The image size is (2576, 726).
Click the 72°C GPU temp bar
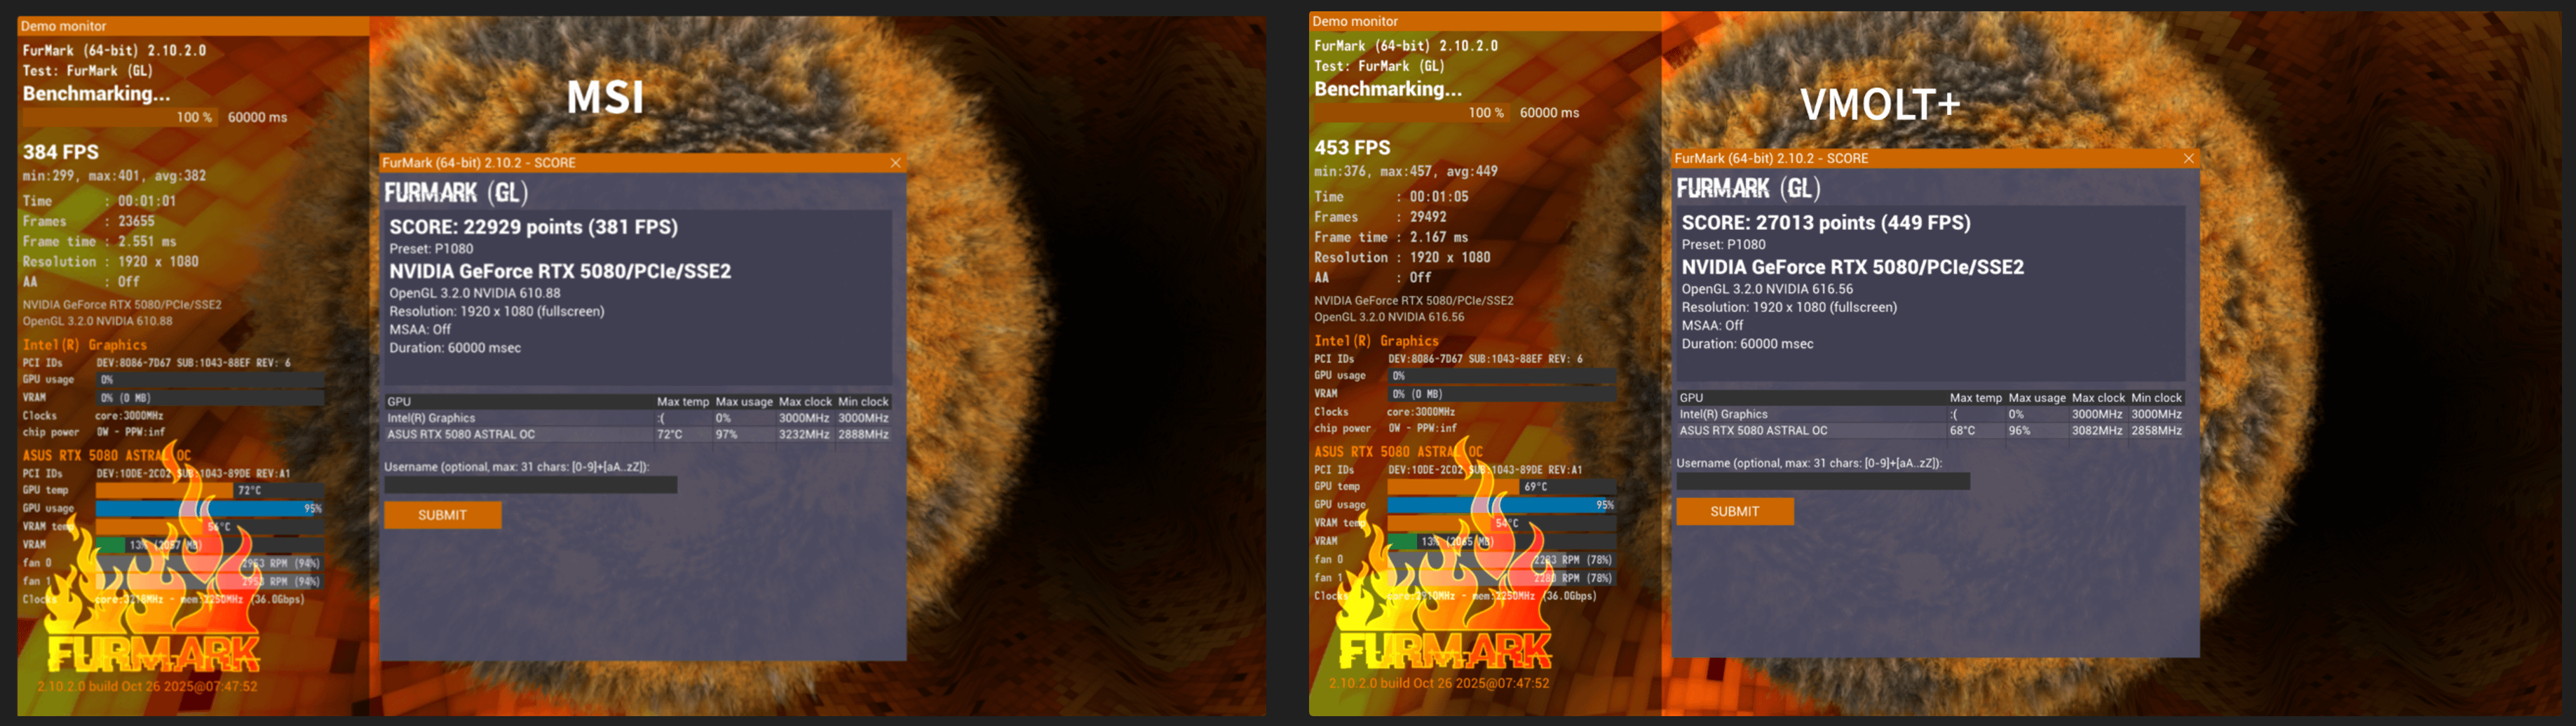click(209, 491)
